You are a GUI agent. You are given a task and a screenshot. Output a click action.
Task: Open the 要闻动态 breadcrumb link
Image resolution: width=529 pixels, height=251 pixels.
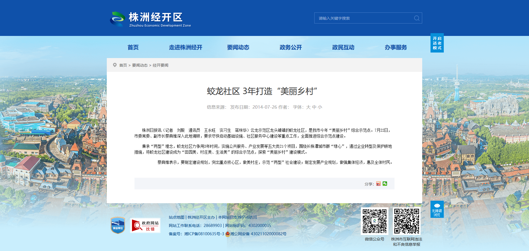pos(140,65)
